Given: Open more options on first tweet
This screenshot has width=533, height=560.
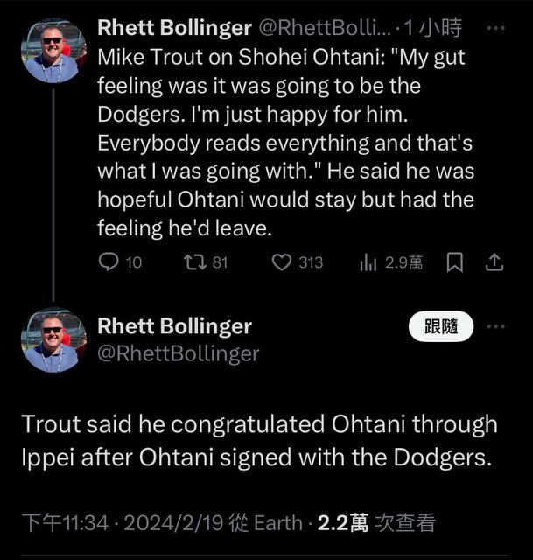Looking at the screenshot, I should tap(495, 28).
